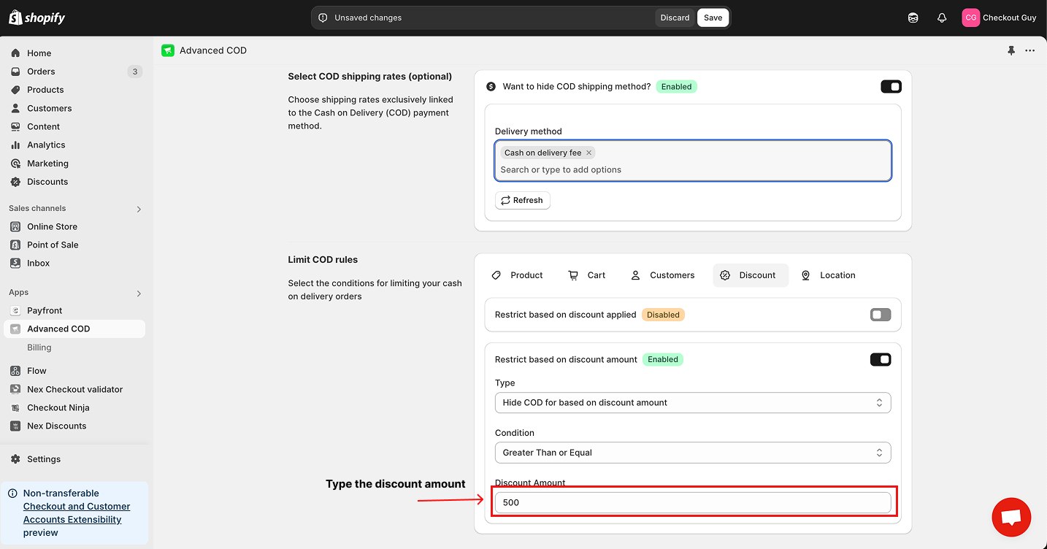Image resolution: width=1047 pixels, height=549 pixels.
Task: Click the Shopify logo
Action: pos(37,18)
